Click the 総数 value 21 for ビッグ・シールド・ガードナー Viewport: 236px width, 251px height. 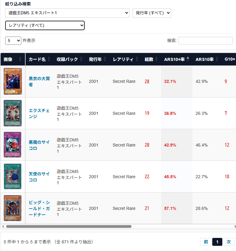pyautogui.click(x=147, y=208)
